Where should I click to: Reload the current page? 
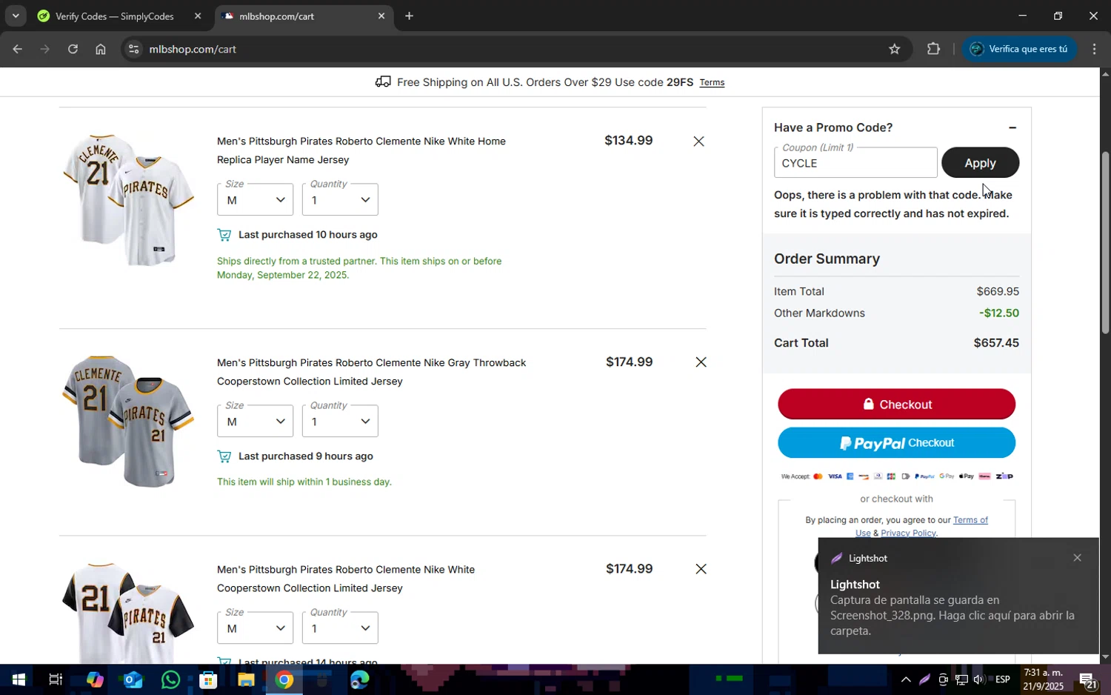(73, 50)
